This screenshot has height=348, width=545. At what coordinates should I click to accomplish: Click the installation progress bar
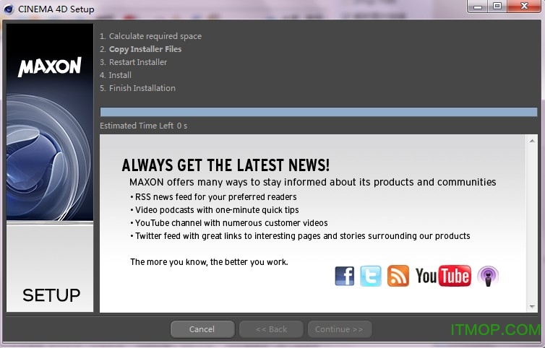318,112
